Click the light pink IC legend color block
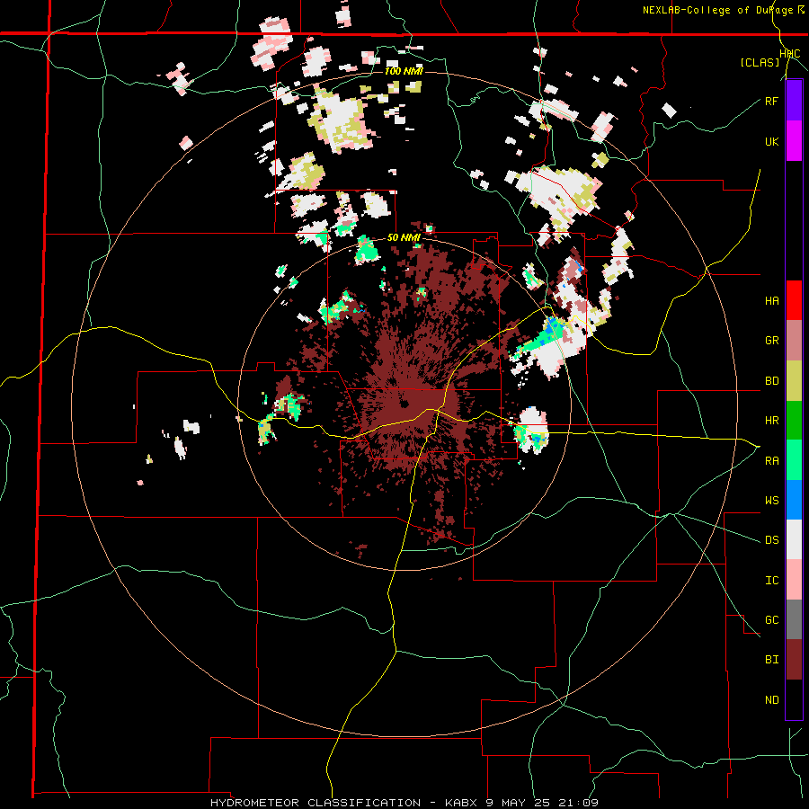Viewport: 809px width, 809px height. (x=794, y=580)
